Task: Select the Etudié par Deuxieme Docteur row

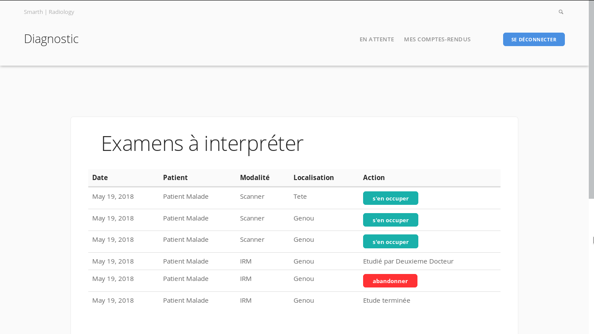Action: tap(294, 261)
